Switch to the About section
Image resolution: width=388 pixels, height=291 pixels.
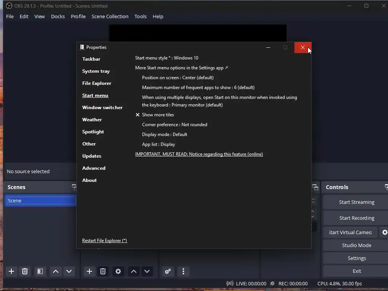89,180
